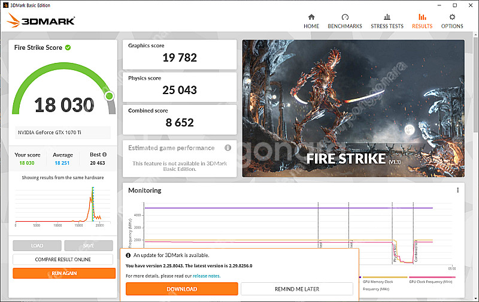
Task: Open the OPTIONS tab
Action: coord(452,22)
